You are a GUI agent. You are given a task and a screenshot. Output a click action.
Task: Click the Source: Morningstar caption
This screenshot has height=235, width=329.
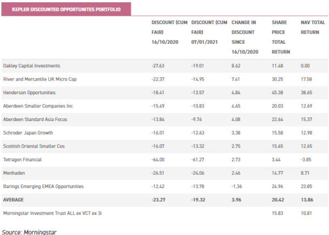click(x=29, y=232)
